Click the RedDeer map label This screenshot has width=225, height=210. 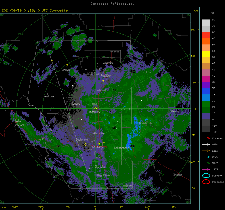coord(106,76)
